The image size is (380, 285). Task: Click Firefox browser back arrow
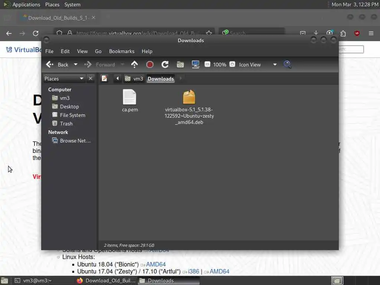pos(9,33)
